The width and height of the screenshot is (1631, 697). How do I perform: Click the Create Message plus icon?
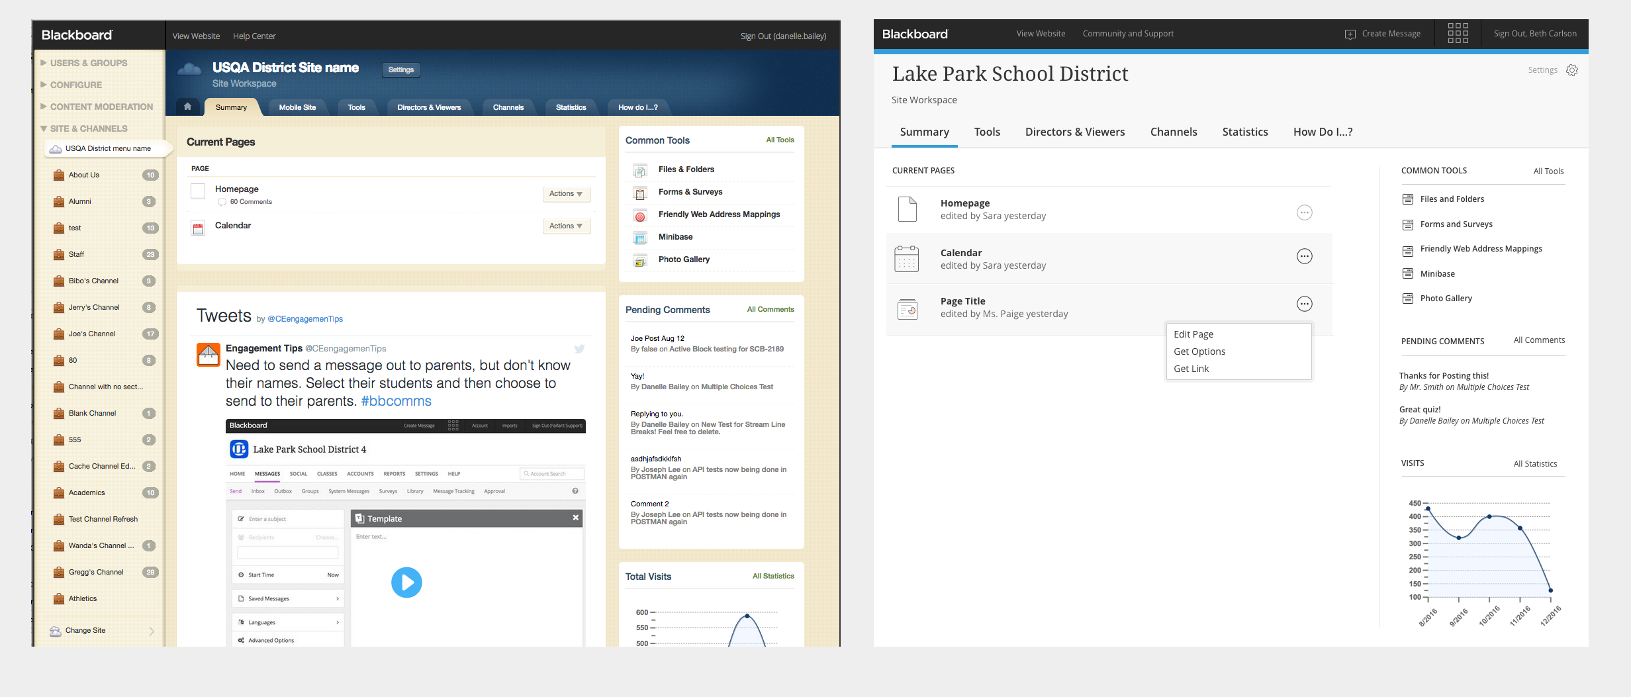coord(1350,34)
